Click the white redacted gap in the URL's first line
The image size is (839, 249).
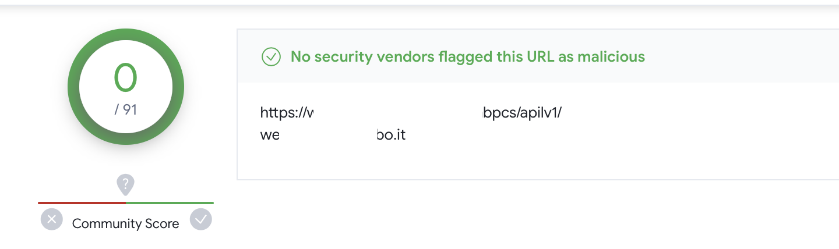pos(397,112)
